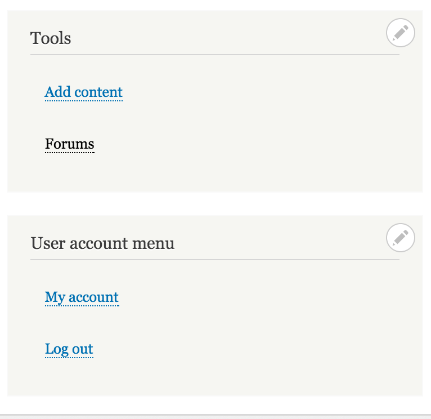Open the My account link
The height and width of the screenshot is (419, 431).
(x=82, y=298)
